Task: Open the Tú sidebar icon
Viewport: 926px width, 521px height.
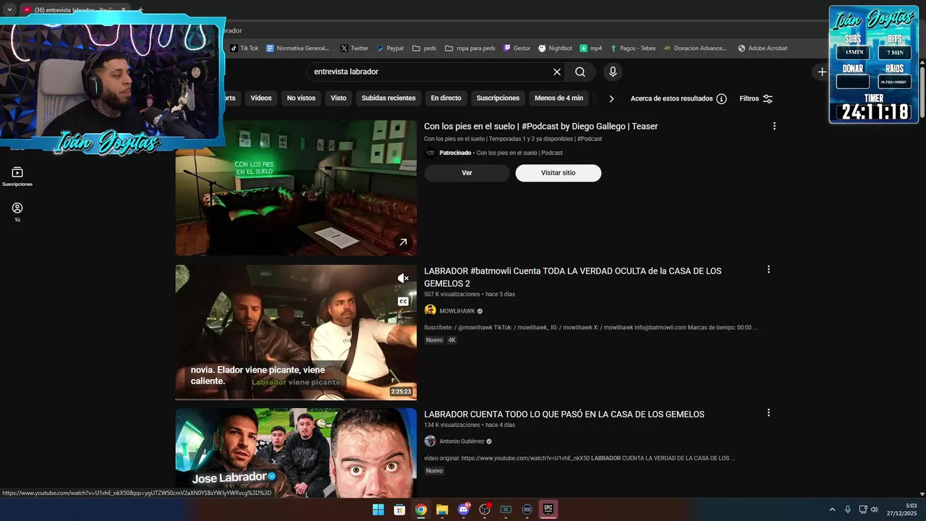Action: coord(17,212)
